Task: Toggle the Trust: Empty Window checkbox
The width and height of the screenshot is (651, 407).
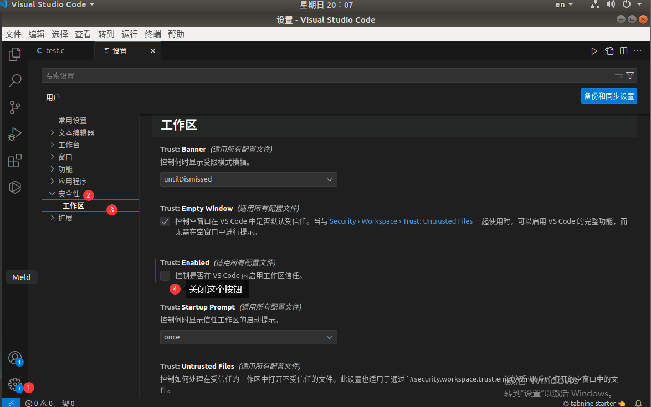Action: click(x=165, y=221)
